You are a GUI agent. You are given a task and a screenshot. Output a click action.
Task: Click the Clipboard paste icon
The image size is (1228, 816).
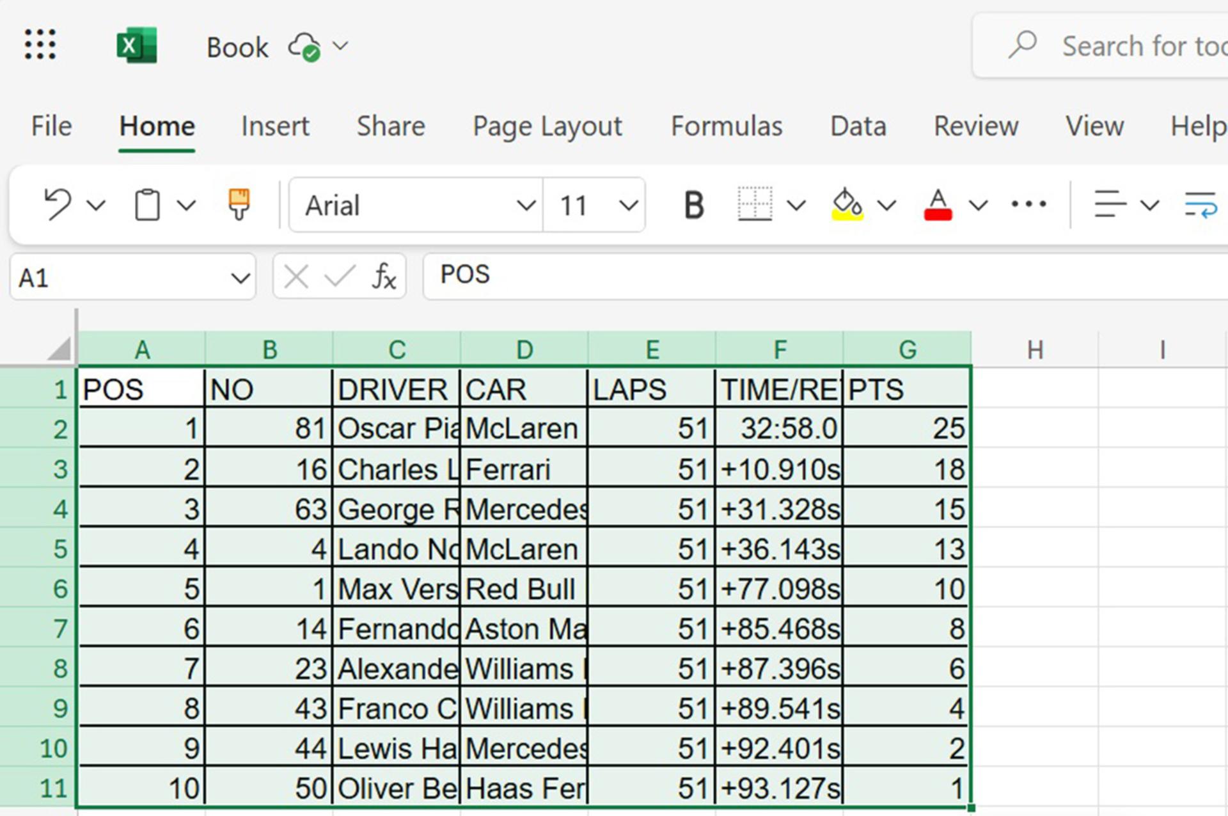point(147,205)
